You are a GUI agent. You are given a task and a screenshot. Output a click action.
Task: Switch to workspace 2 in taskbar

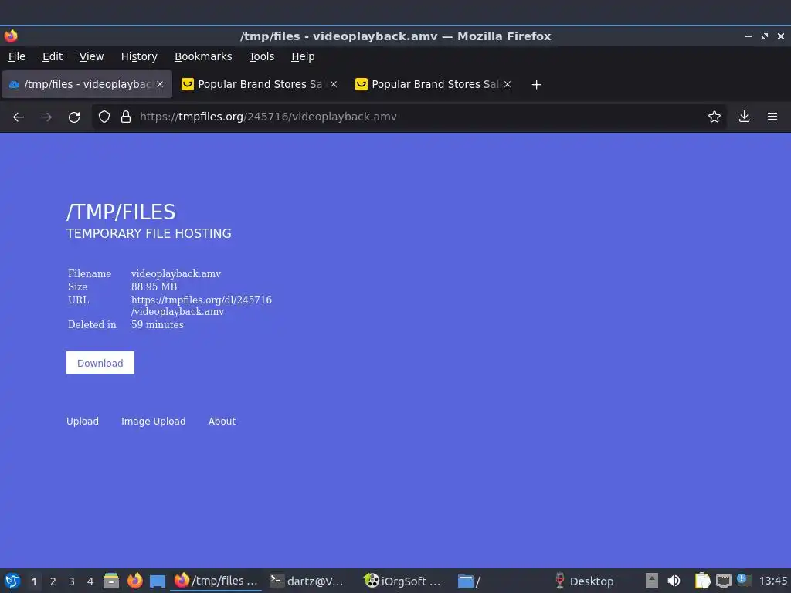[53, 581]
